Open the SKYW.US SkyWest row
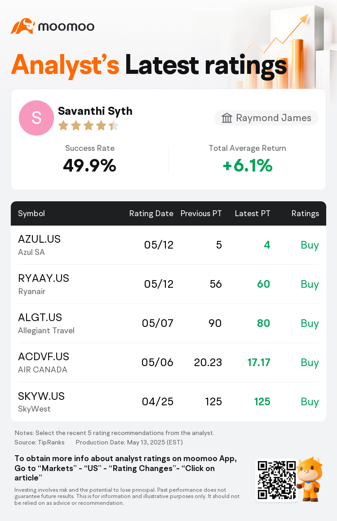The width and height of the screenshot is (337, 521). (x=168, y=402)
